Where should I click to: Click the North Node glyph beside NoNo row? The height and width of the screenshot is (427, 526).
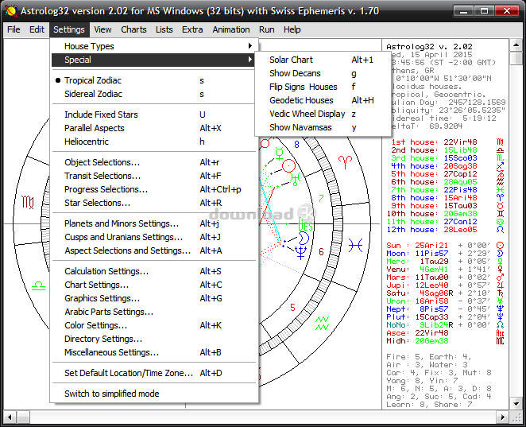[500, 325]
